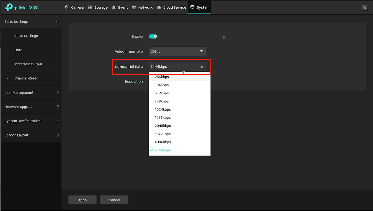Choose 4096kbps bit rate
Image resolution: width=373 pixels, height=211 pixels.
(x=180, y=142)
